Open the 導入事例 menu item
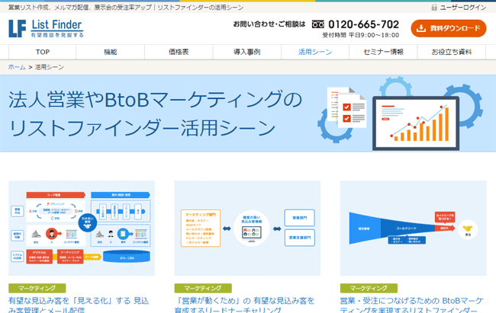The height and width of the screenshot is (313, 496). pyautogui.click(x=247, y=52)
